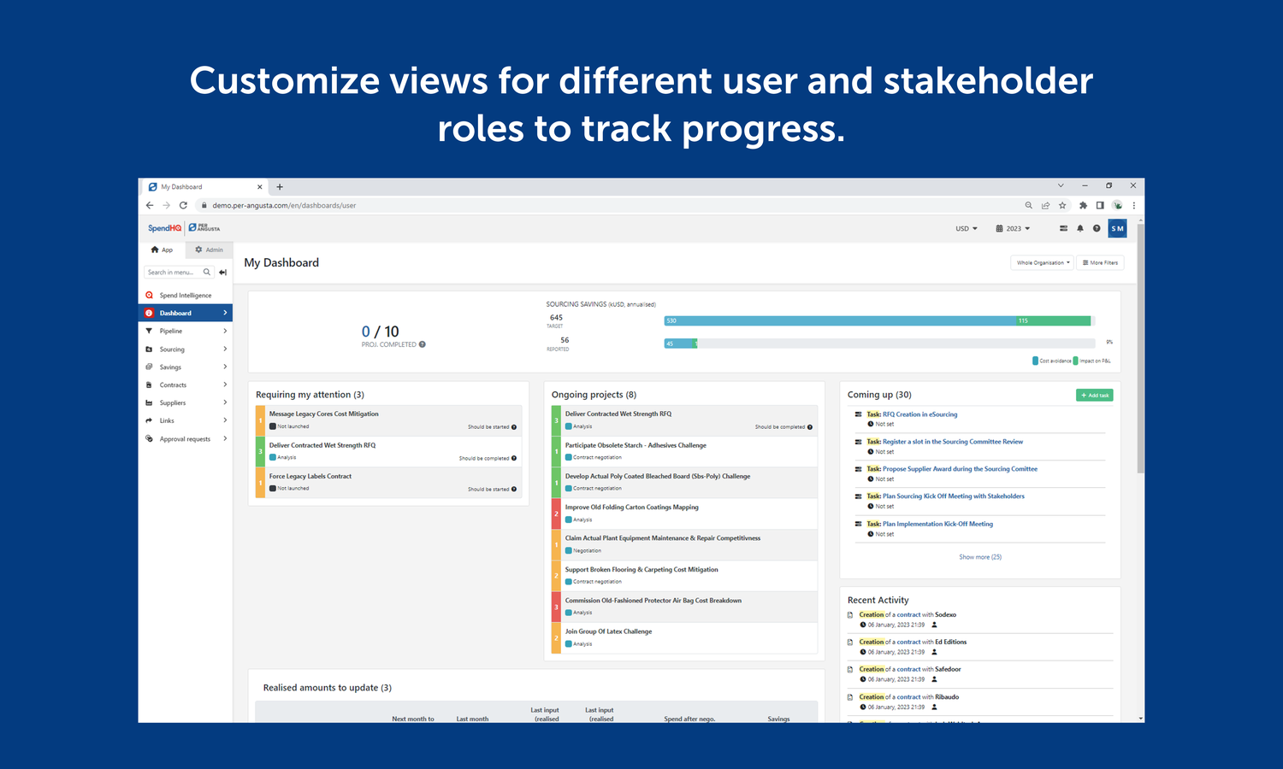Click the notifications bell icon

point(1080,228)
